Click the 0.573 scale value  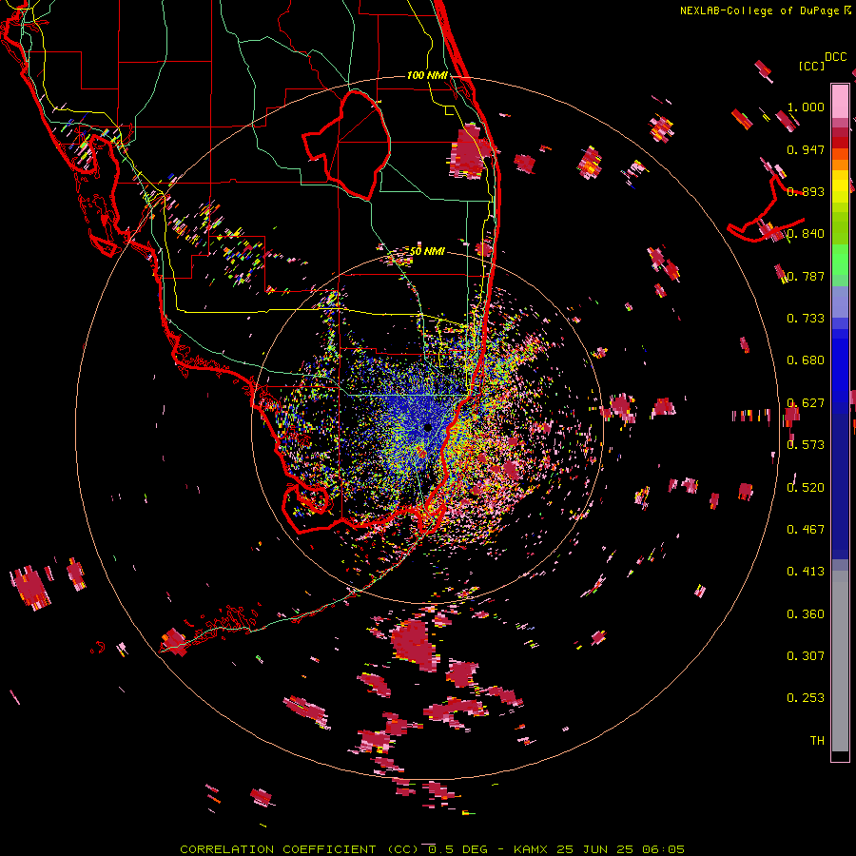tap(806, 445)
